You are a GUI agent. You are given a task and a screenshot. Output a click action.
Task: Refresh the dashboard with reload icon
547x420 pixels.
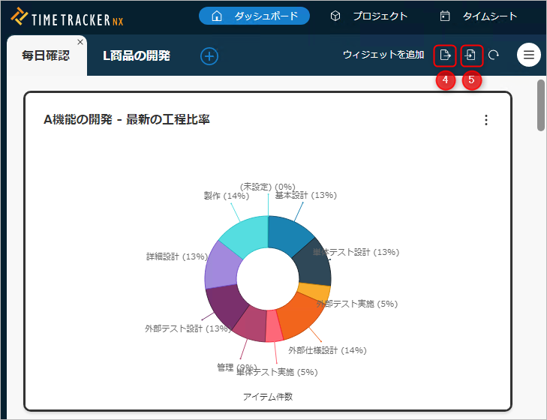tap(494, 55)
